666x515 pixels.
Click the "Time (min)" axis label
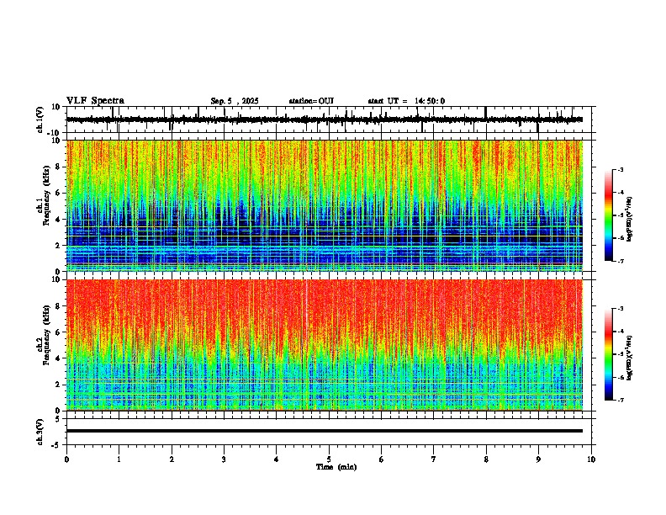tap(336, 467)
